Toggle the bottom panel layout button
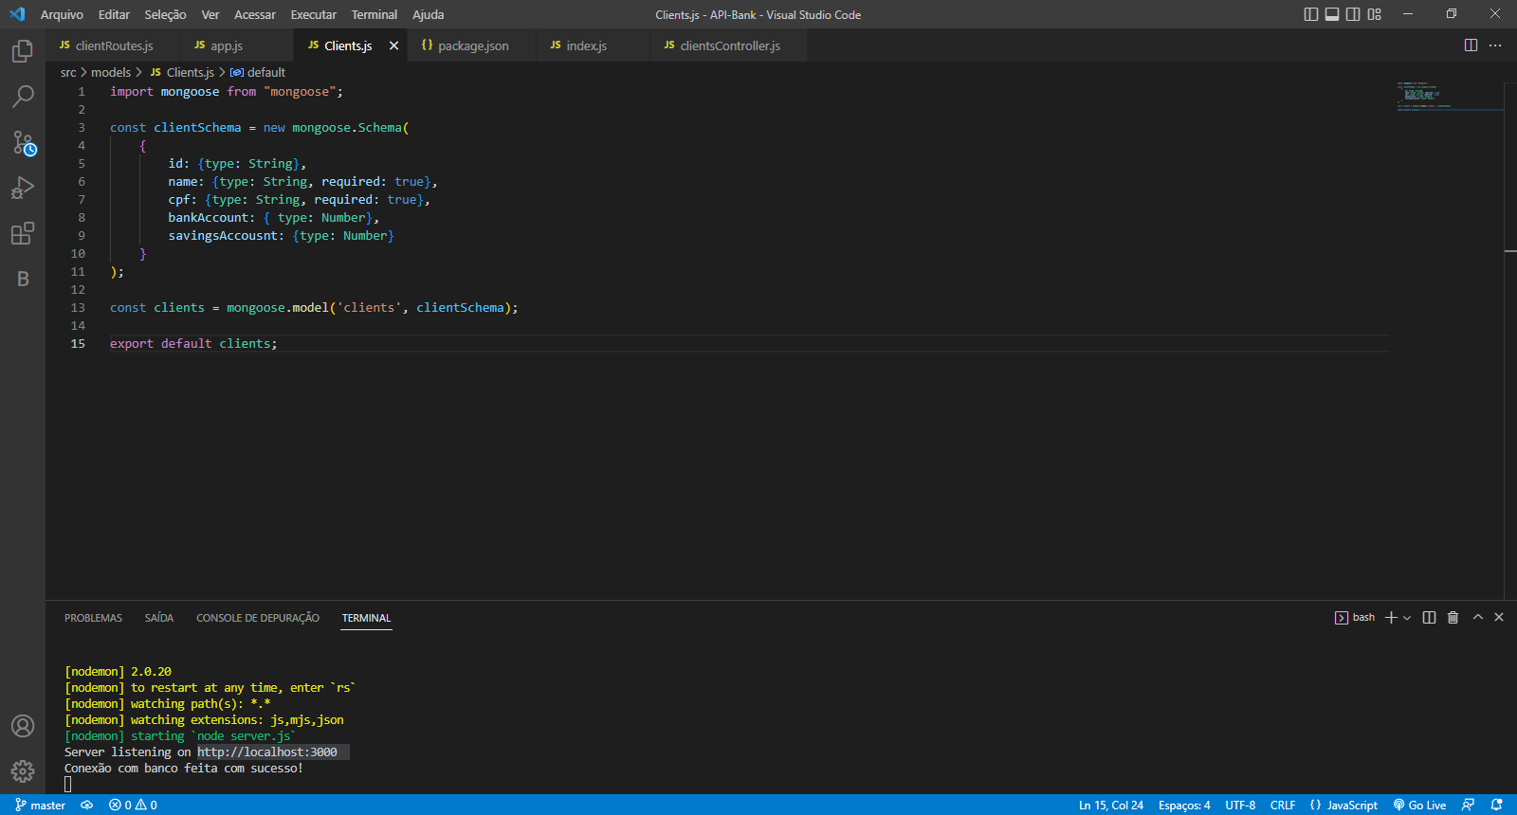 pyautogui.click(x=1332, y=14)
